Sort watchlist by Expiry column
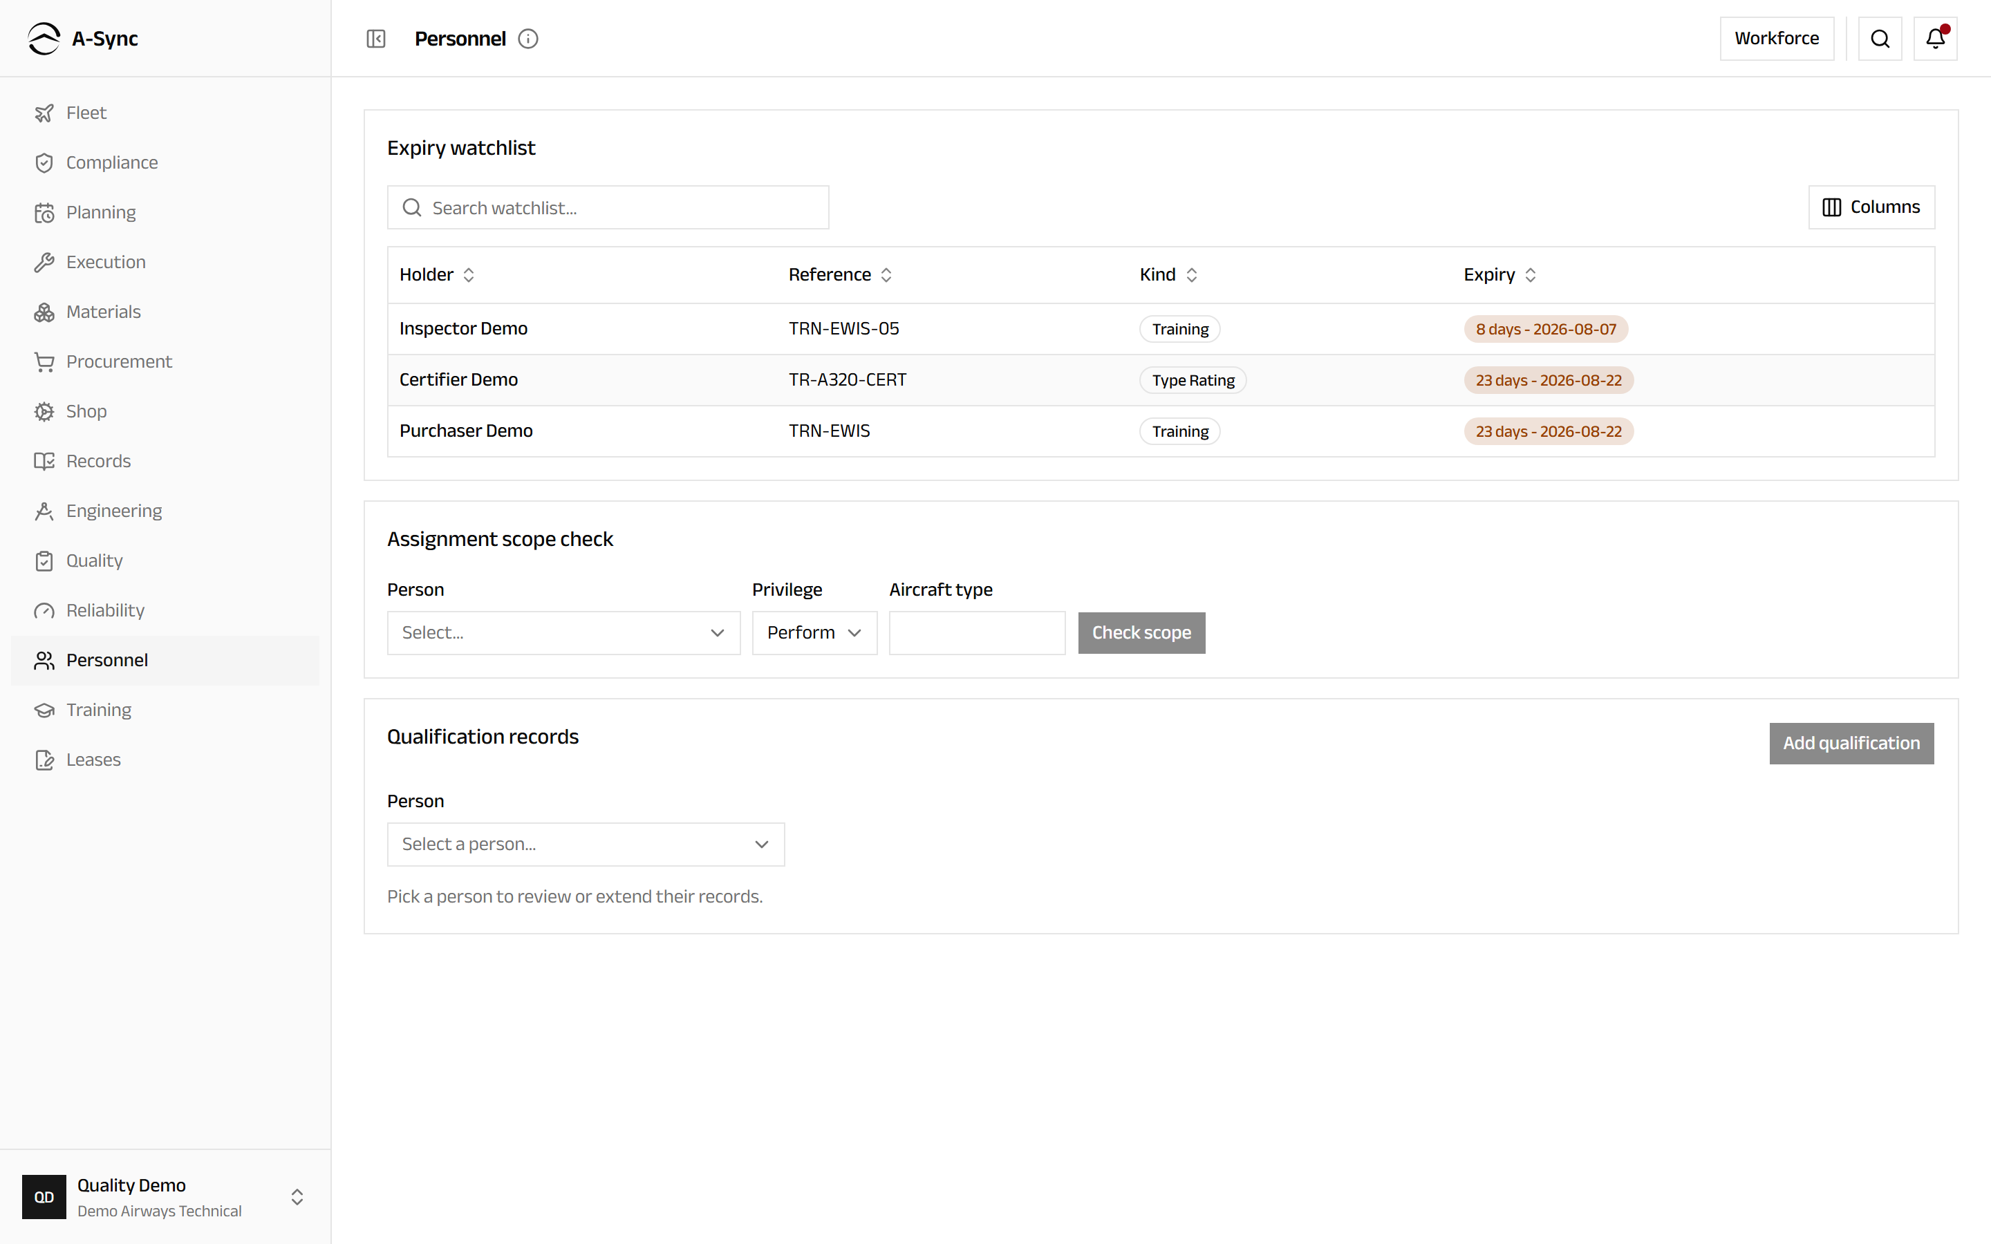 pyautogui.click(x=1500, y=275)
